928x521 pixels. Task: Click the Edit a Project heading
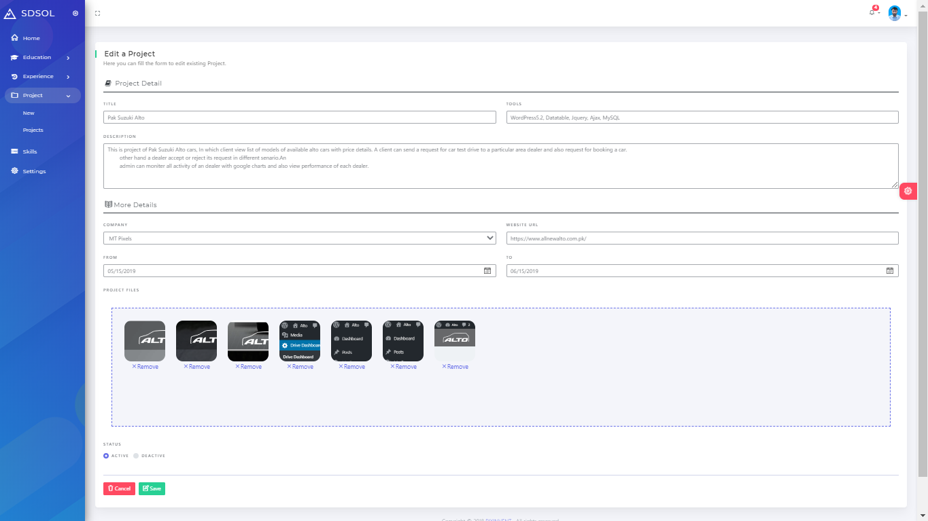click(130, 54)
